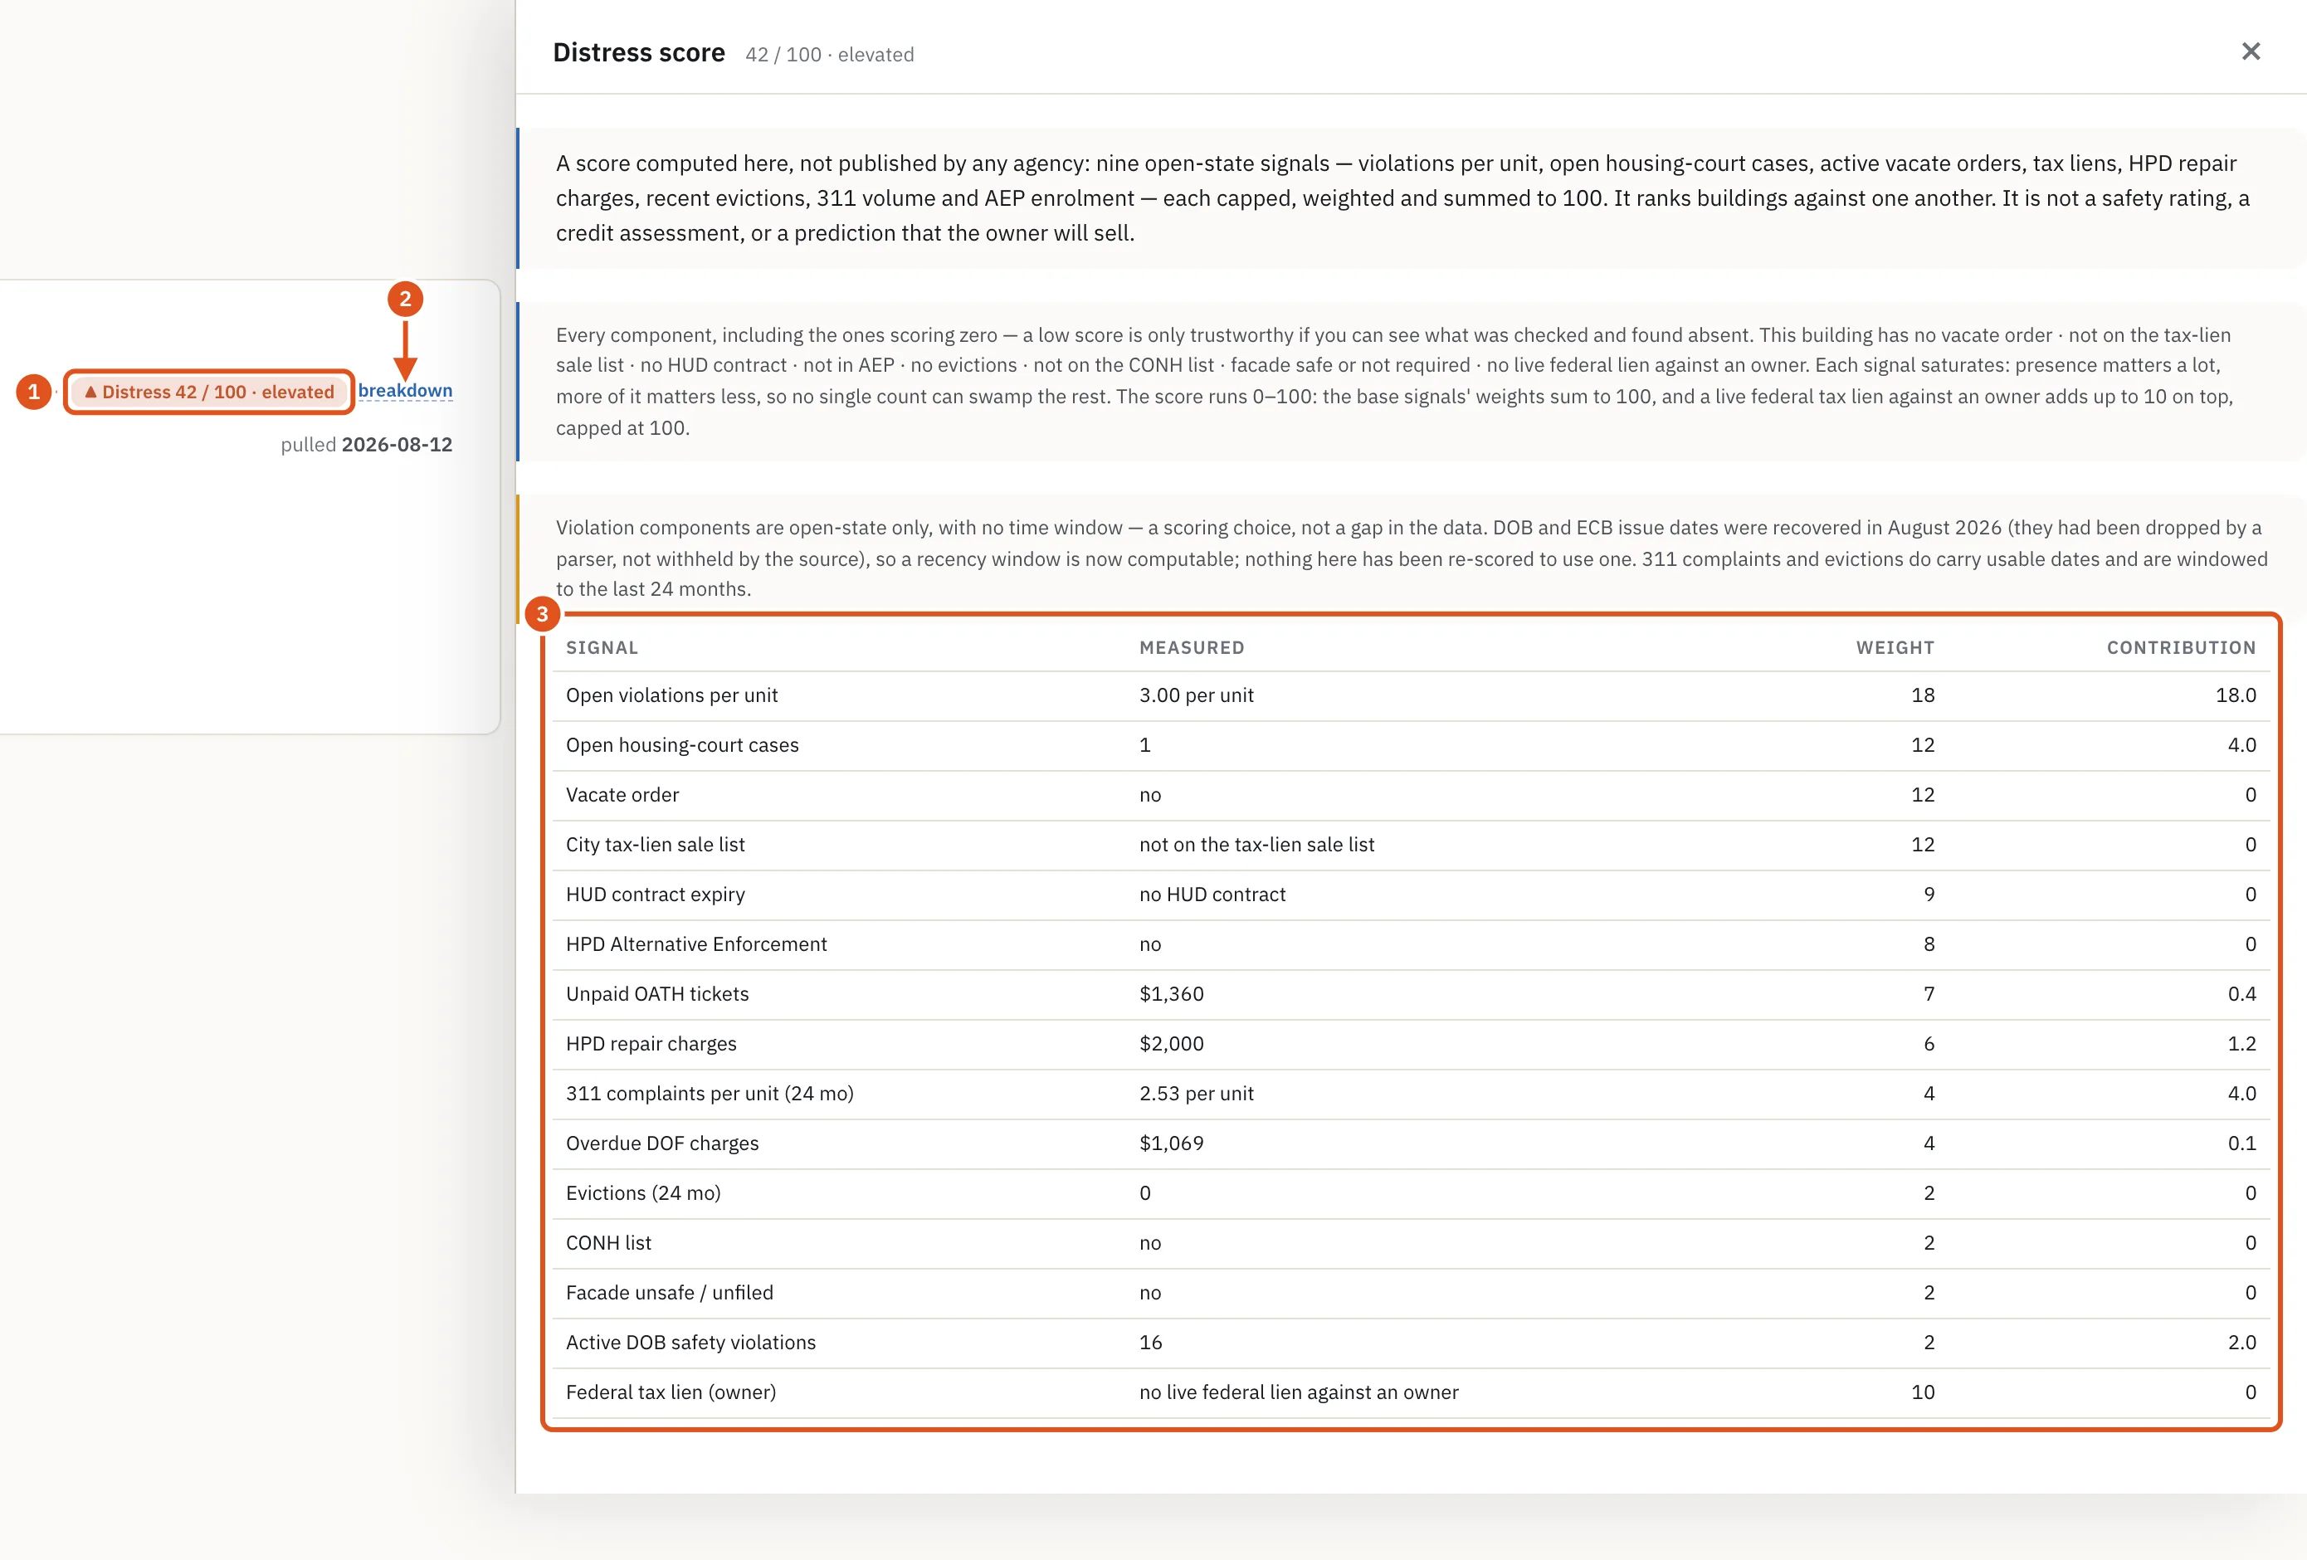The width and height of the screenshot is (2307, 1560).
Task: Select the WEIGHT column header
Action: [x=1895, y=647]
